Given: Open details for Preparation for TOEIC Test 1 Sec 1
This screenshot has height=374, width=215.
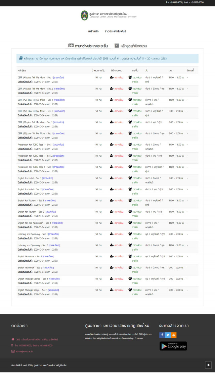Looking at the screenshot, I should pyautogui.click(x=58, y=145).
